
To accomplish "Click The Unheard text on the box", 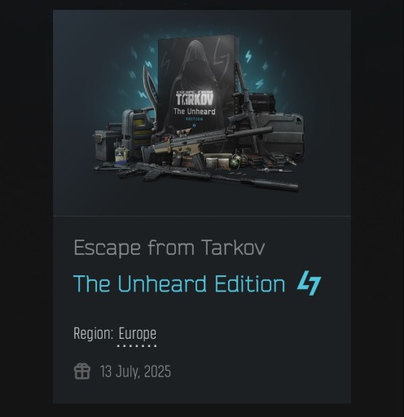I will [195, 112].
